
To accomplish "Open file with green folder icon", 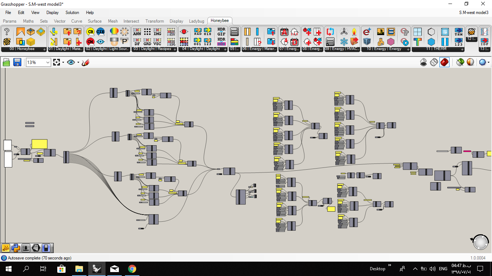I will click(6, 63).
